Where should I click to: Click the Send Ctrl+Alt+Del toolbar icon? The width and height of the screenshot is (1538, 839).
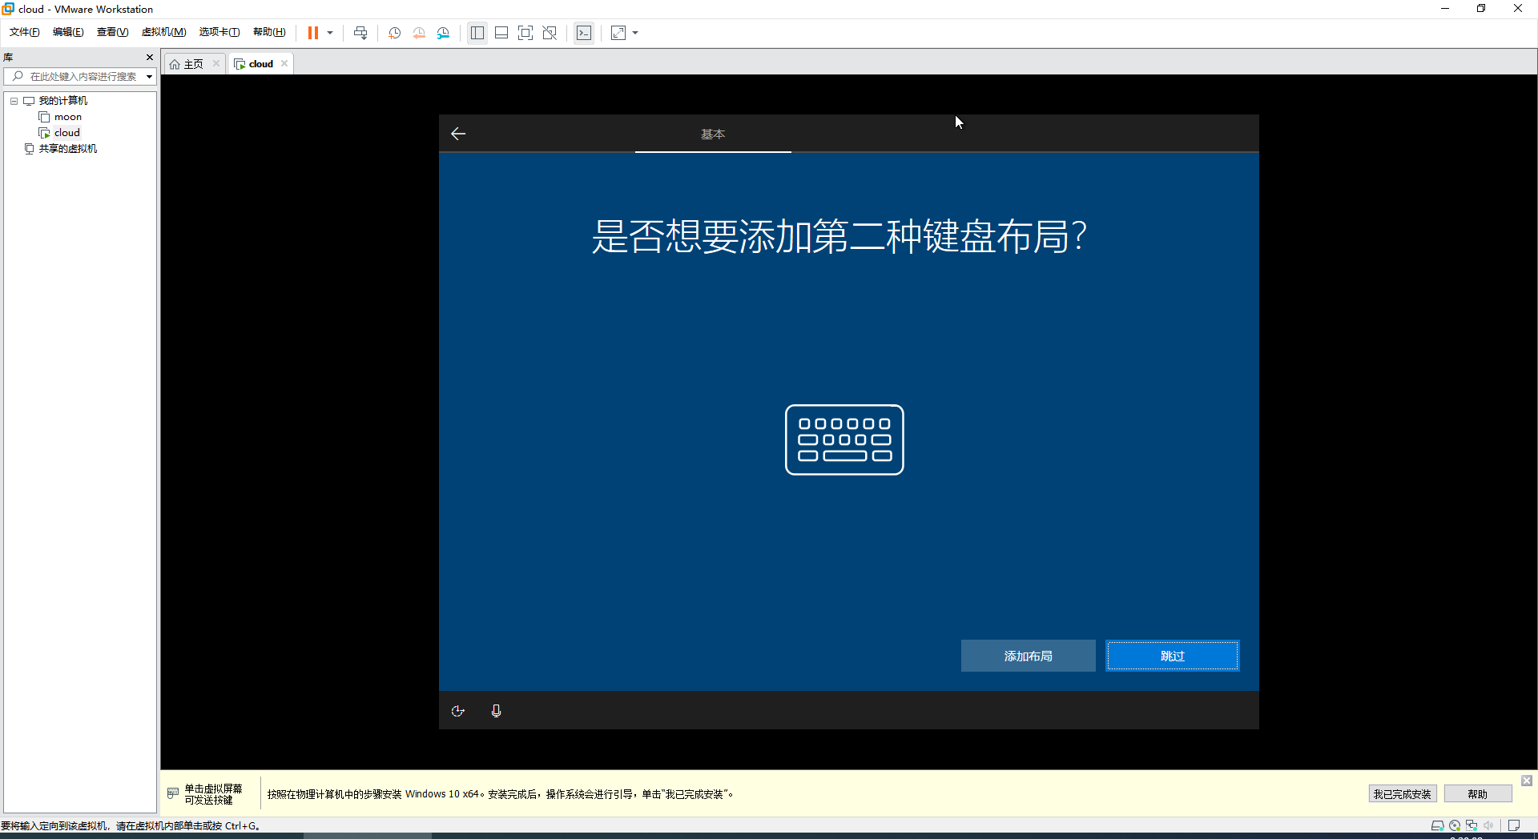[x=360, y=33]
